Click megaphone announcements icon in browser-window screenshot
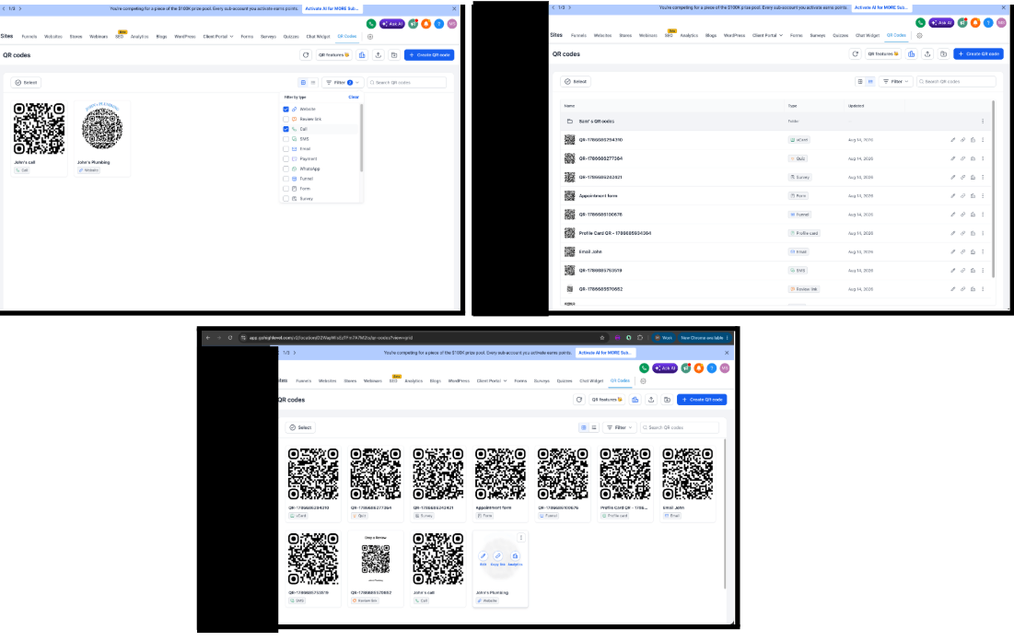Screen dimensions: 1014x641 click(686, 368)
